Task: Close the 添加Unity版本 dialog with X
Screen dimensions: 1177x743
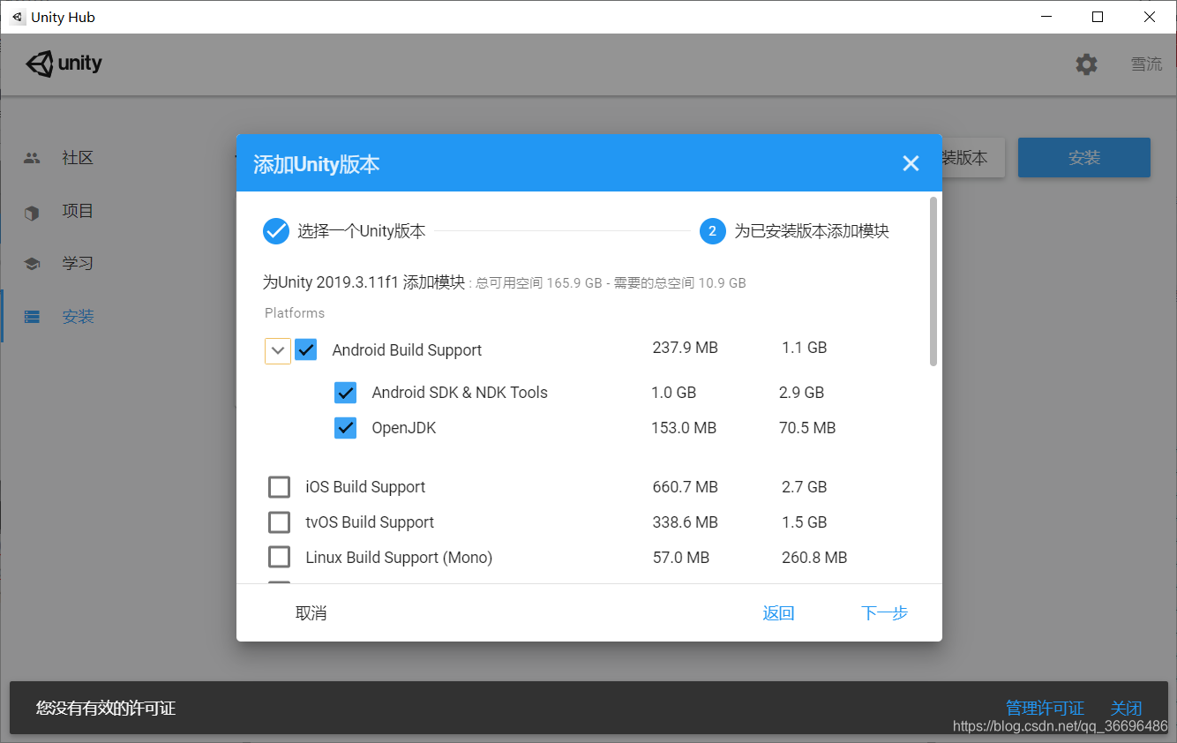Action: click(x=911, y=163)
